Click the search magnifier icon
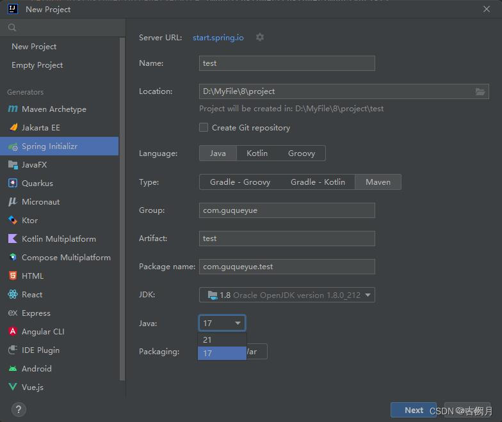502x422 pixels. click(x=12, y=27)
